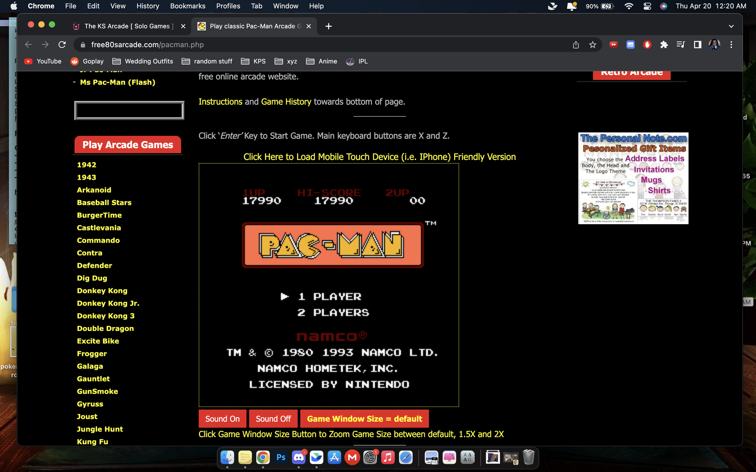Open the red hand AdBlock extension
This screenshot has height=472, width=756.
coord(647,45)
